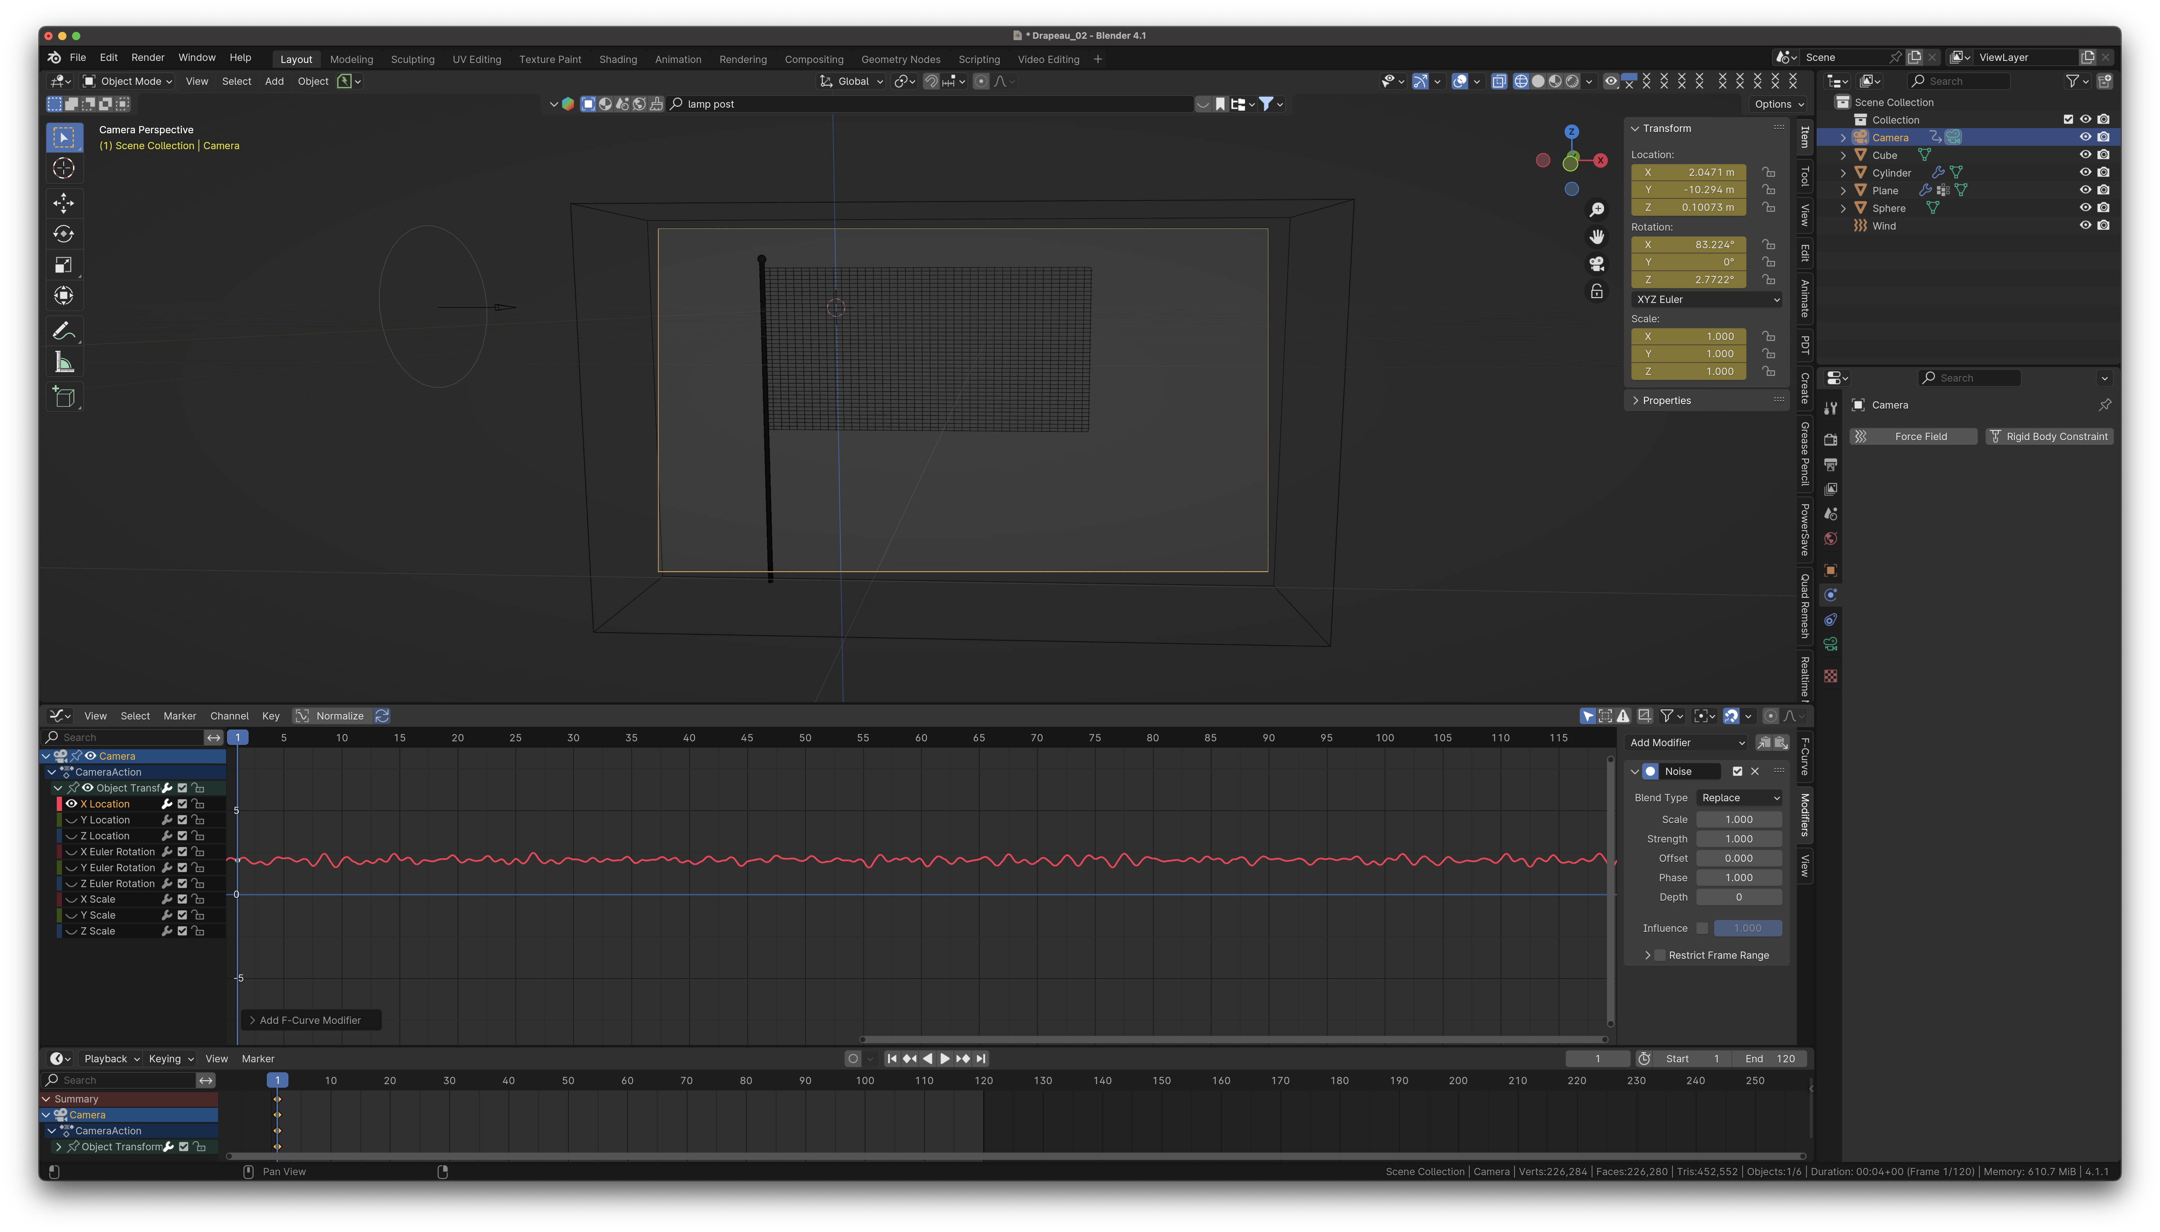Activate the Move tool
Image resolution: width=2160 pixels, height=1232 pixels.
coord(63,203)
